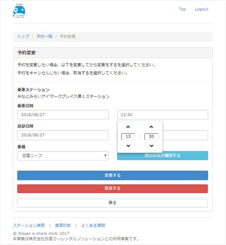Click the blue 変更する button
Screen dimensions: 226x245
[113, 175]
